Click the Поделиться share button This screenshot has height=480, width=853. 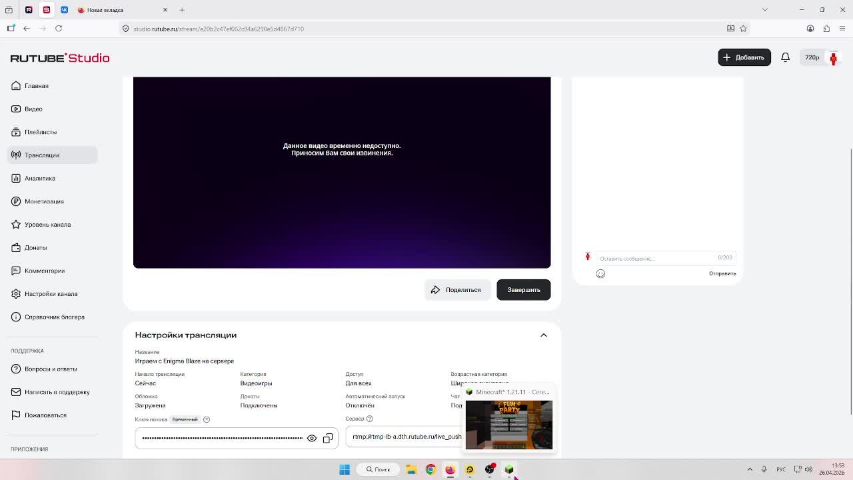(x=458, y=290)
